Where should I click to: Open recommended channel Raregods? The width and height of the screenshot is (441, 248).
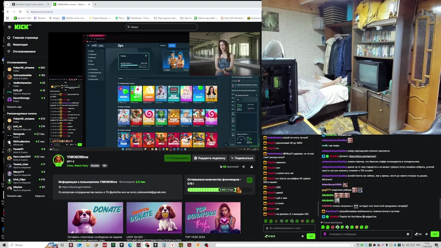click(x=26, y=135)
